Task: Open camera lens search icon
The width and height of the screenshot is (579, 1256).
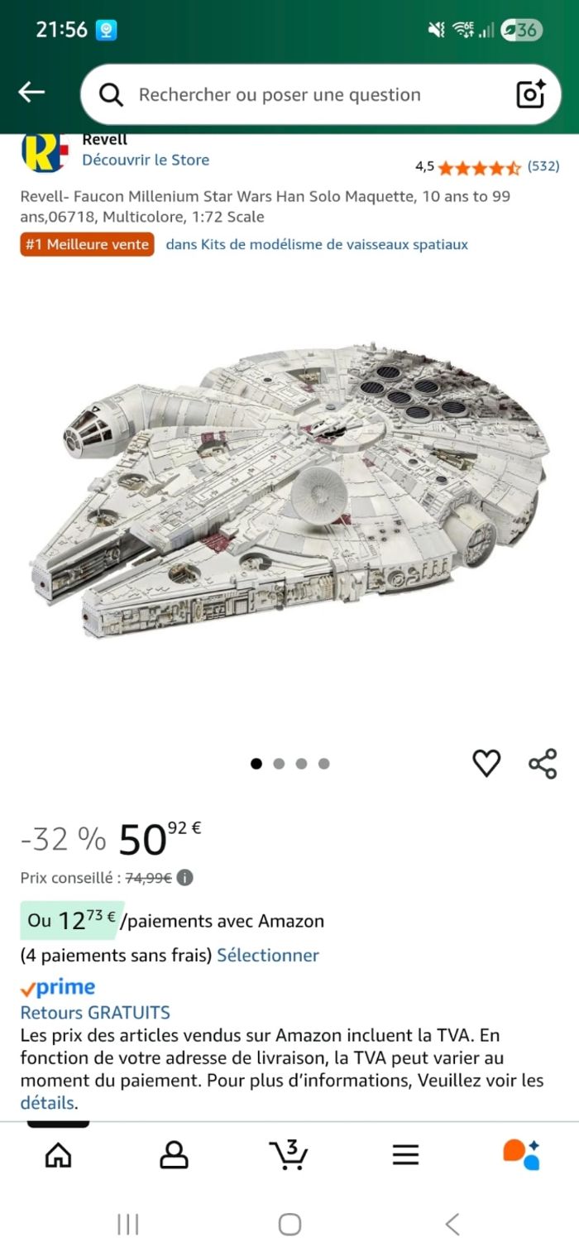Action: 530,94
